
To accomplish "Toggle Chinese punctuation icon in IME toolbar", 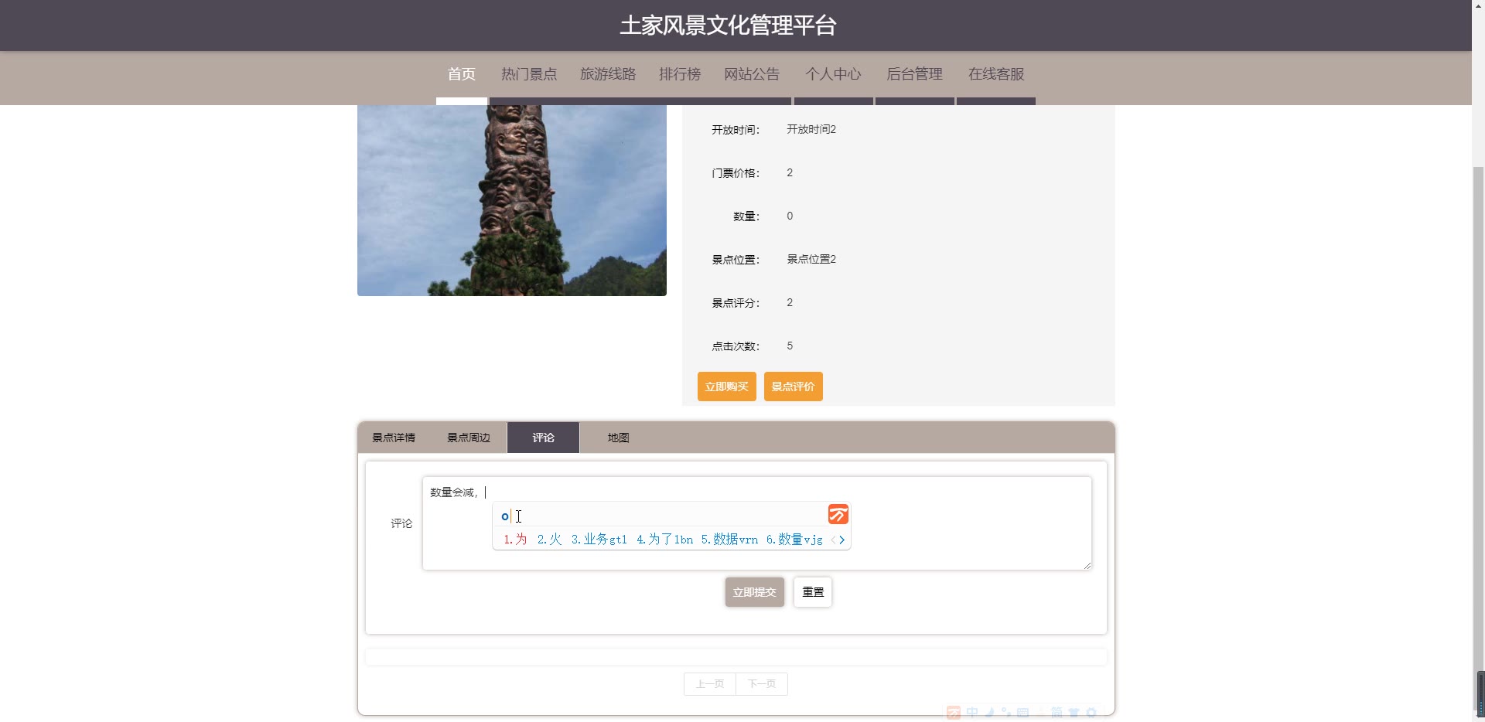I will (x=1006, y=713).
